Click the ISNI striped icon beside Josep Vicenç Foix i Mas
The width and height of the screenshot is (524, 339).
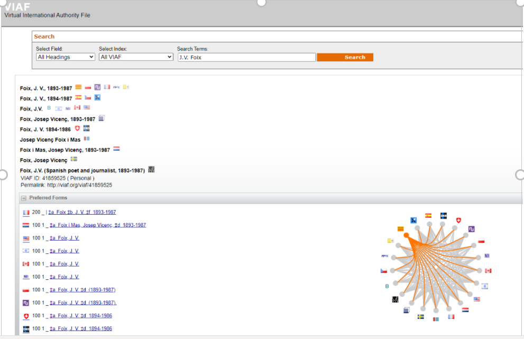[87, 139]
